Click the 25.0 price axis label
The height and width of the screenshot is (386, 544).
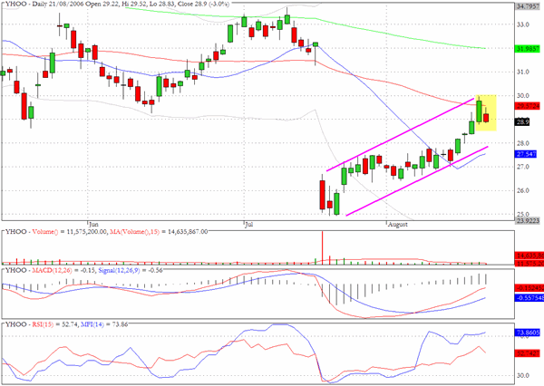523,214
